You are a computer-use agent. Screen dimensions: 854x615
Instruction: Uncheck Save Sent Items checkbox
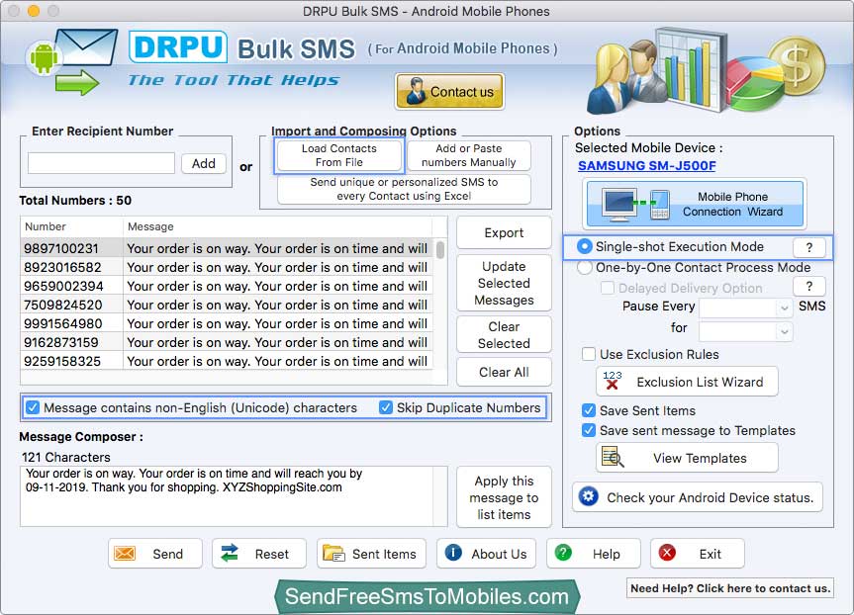588,410
